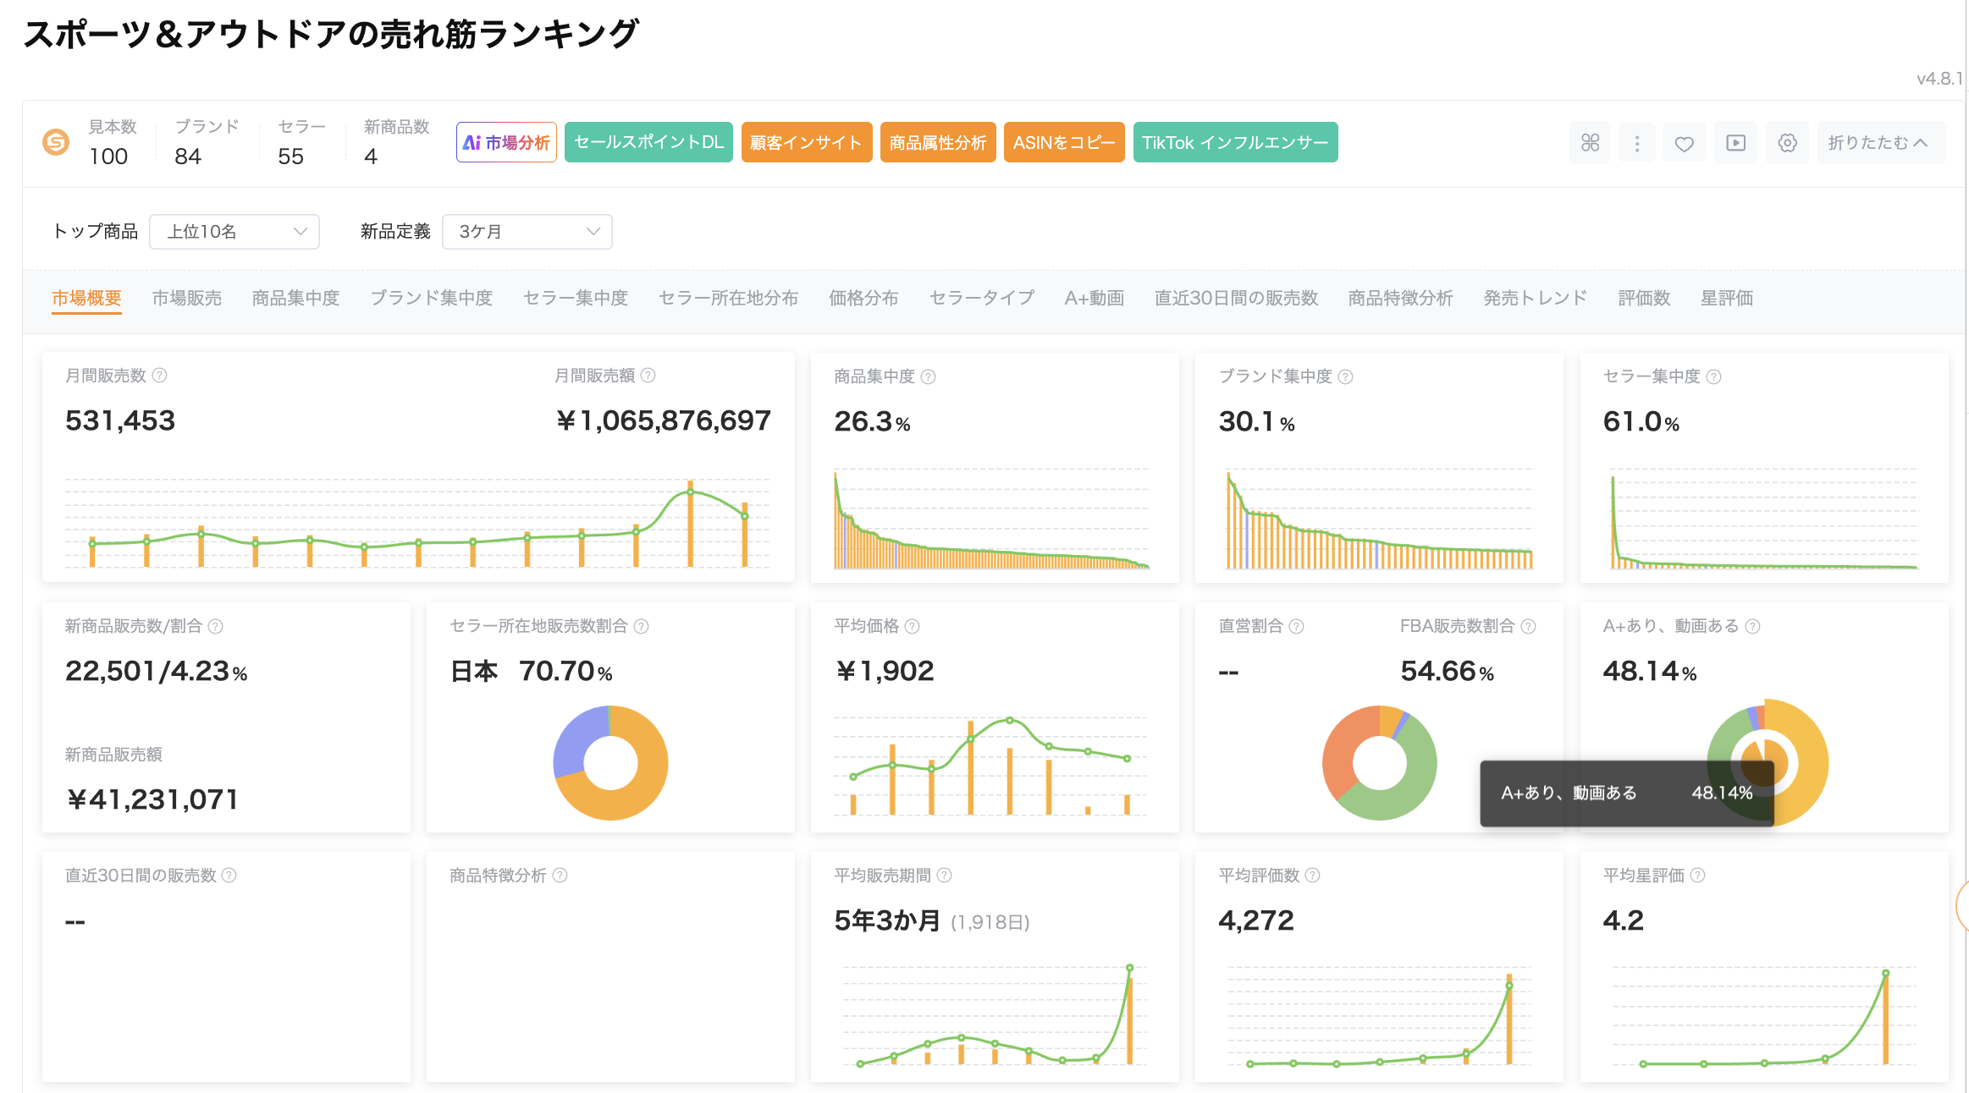Switch to the 価格分布 tab

(x=863, y=298)
